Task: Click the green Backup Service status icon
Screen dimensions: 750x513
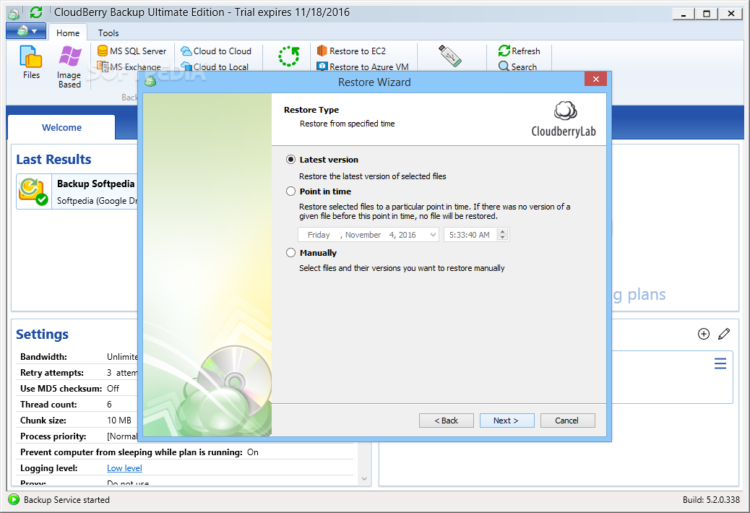Action: (x=14, y=499)
